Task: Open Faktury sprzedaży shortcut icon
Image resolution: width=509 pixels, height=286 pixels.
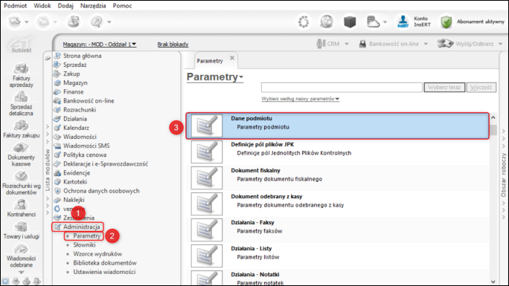Action: (x=21, y=68)
